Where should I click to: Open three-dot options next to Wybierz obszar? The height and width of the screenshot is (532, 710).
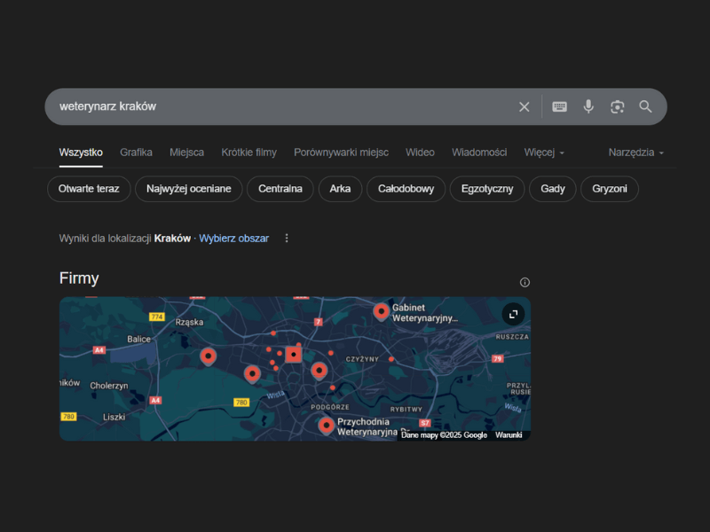point(286,238)
